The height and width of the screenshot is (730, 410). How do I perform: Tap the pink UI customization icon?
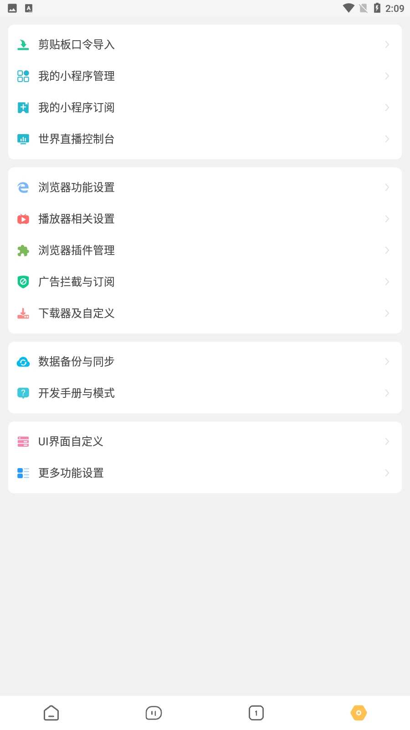click(23, 442)
